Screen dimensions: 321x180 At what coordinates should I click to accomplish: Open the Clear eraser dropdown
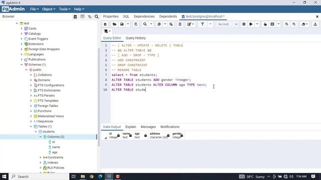(x=304, y=24)
